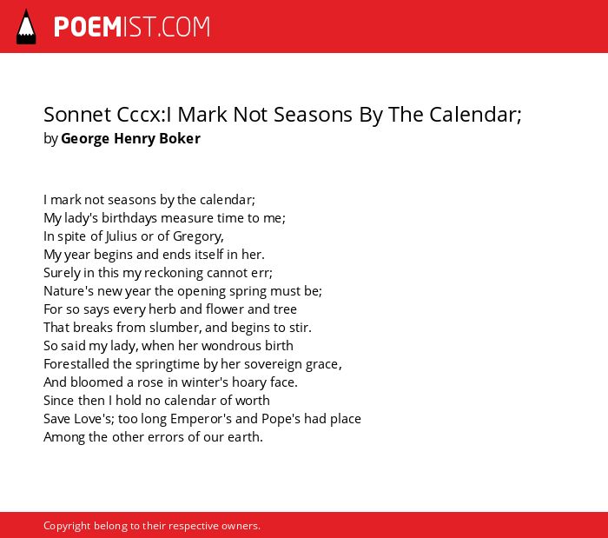Open the George Henry Boker author link
608x538 pixels.
tap(130, 138)
